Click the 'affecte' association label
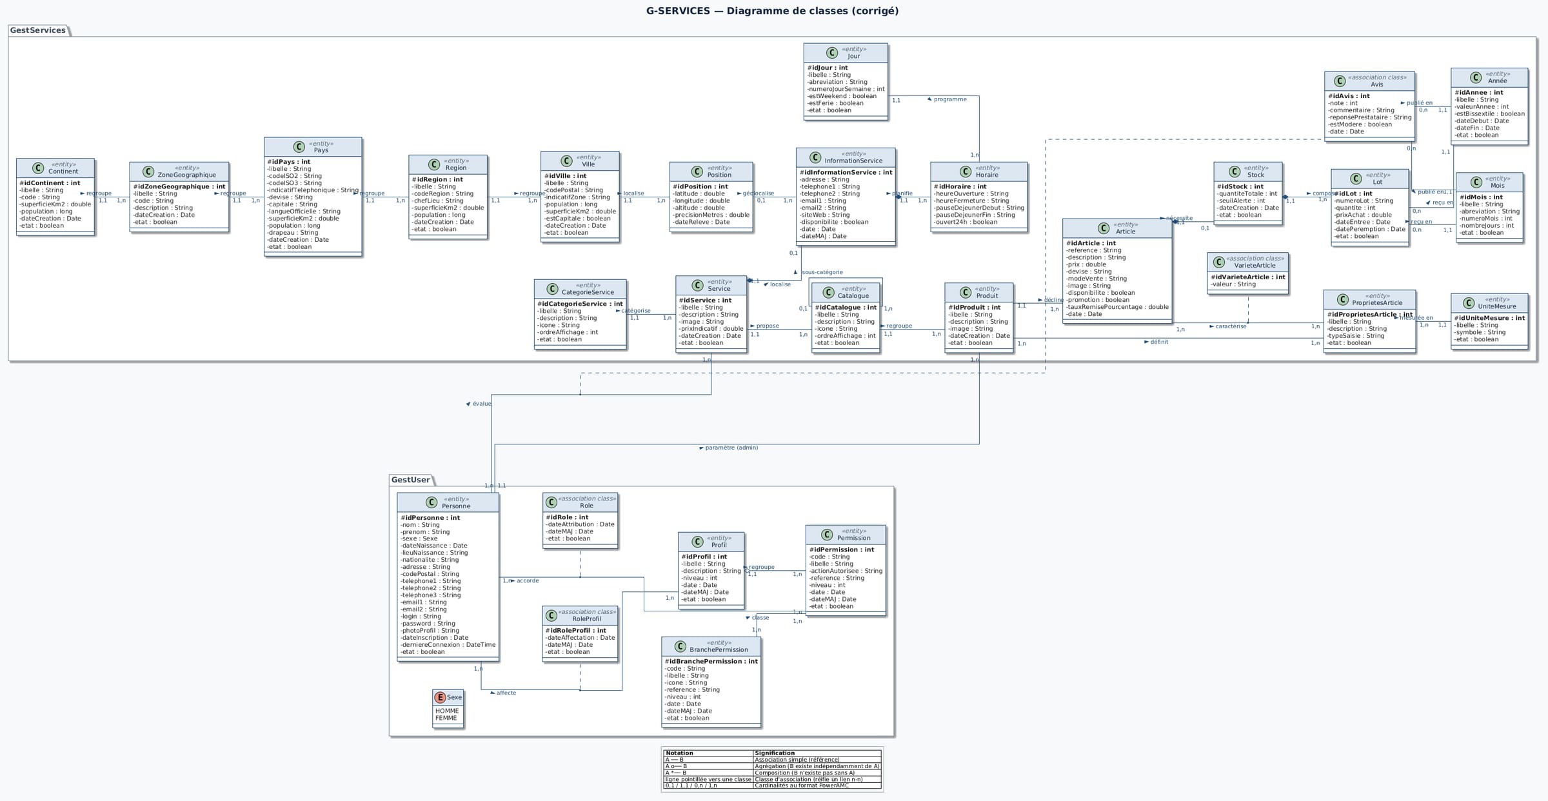Viewport: 1548px width, 801px height. [x=506, y=693]
